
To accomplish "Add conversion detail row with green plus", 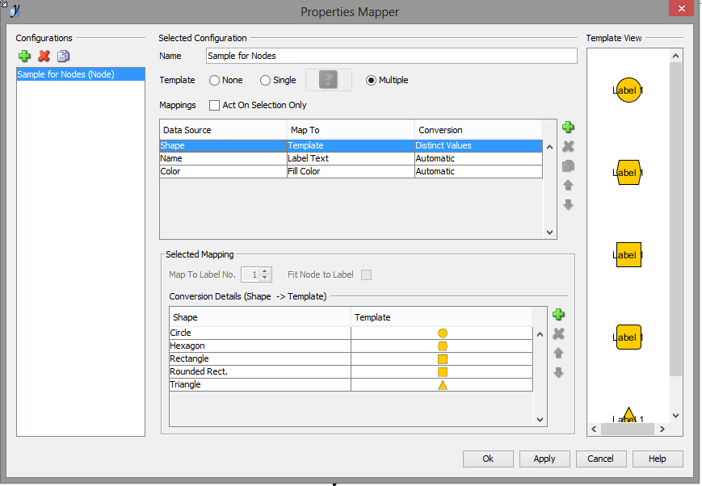I will coord(557,315).
